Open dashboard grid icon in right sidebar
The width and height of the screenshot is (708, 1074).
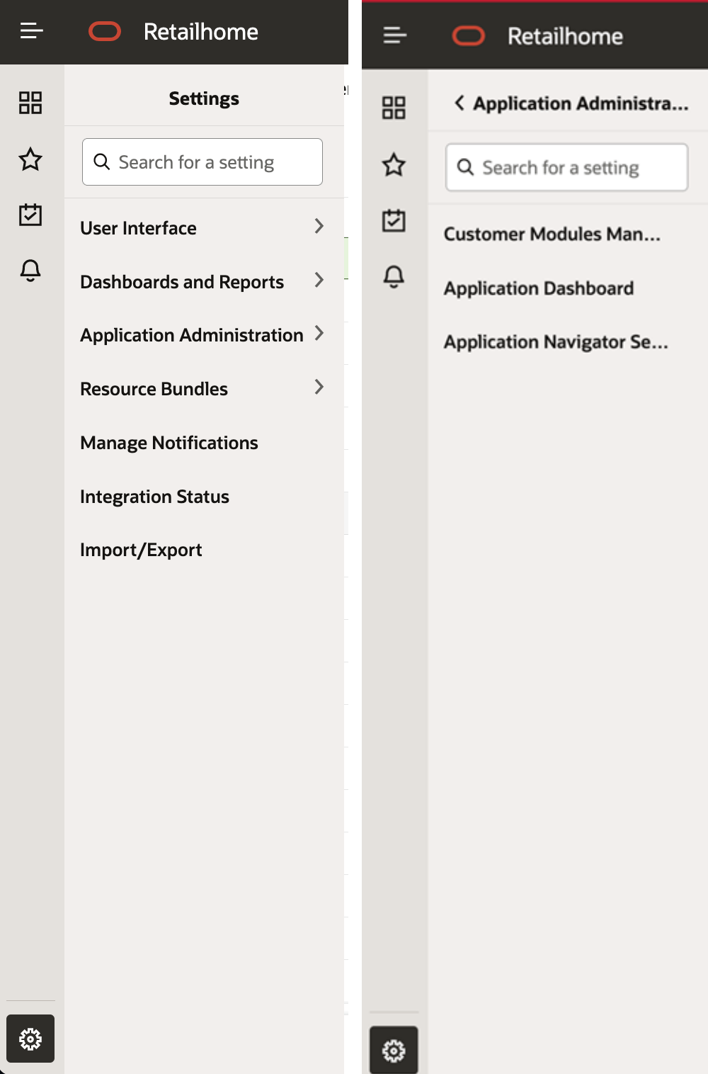pos(394,108)
